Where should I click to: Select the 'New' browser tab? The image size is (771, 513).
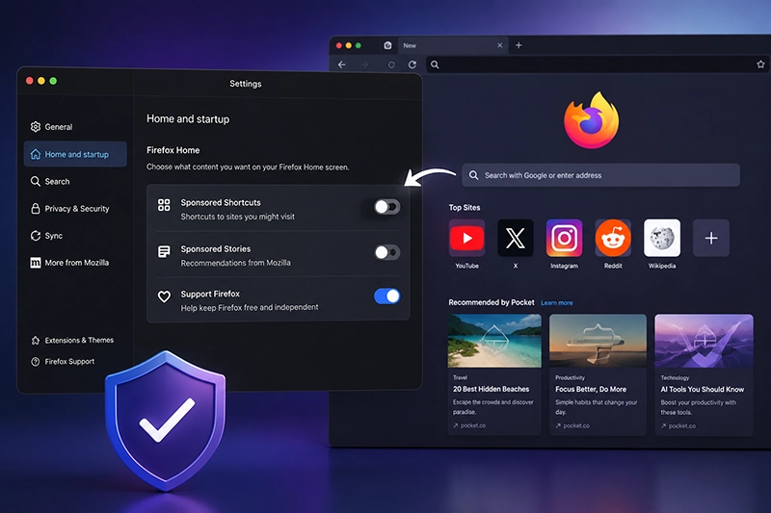[x=452, y=45]
